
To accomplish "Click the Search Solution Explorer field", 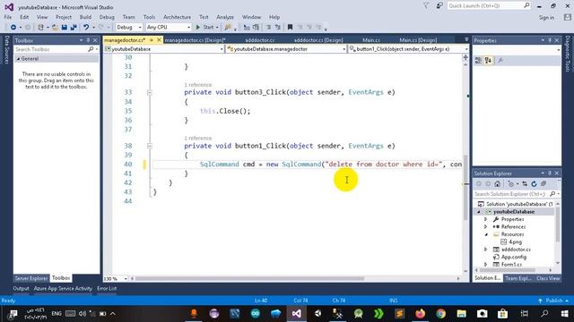I will pyautogui.click(x=516, y=194).
